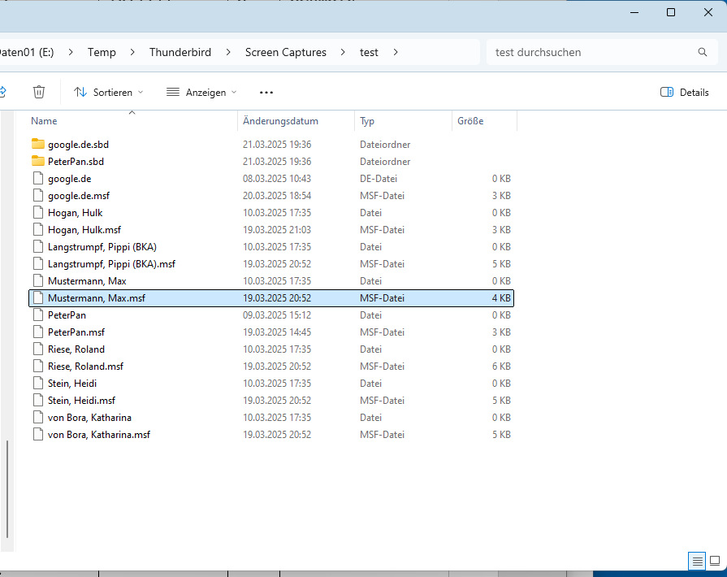Navigate to Screen Captures breadcrumb
Viewport: 727px width, 577px height.
(286, 52)
